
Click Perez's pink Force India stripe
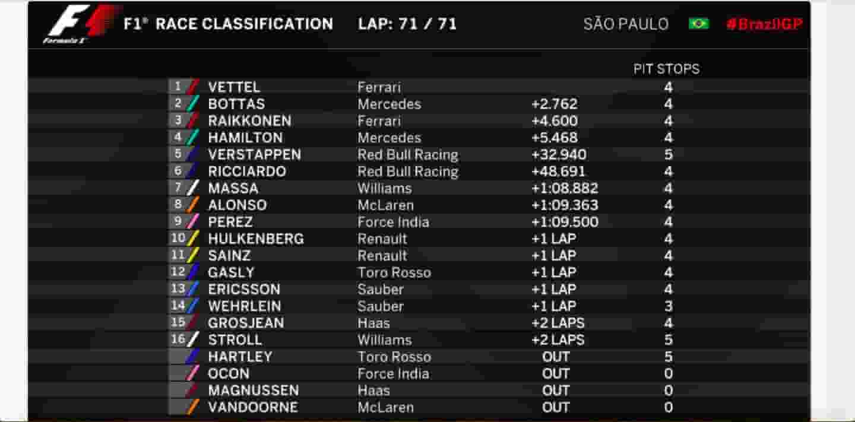[193, 222]
